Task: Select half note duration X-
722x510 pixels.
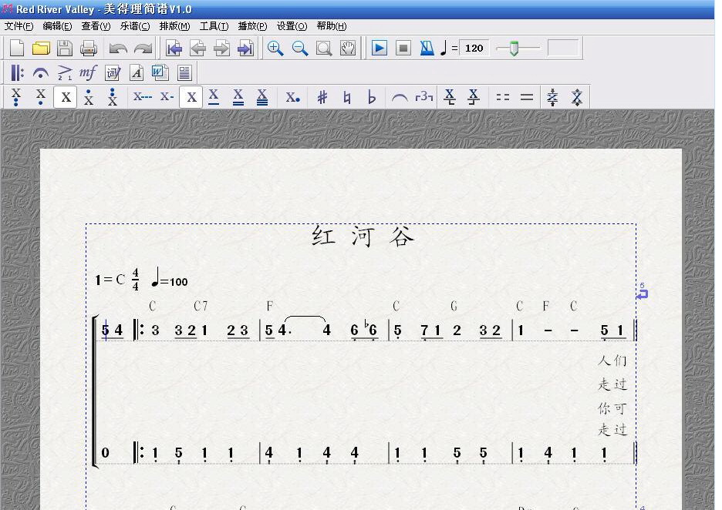Action: 167,97
